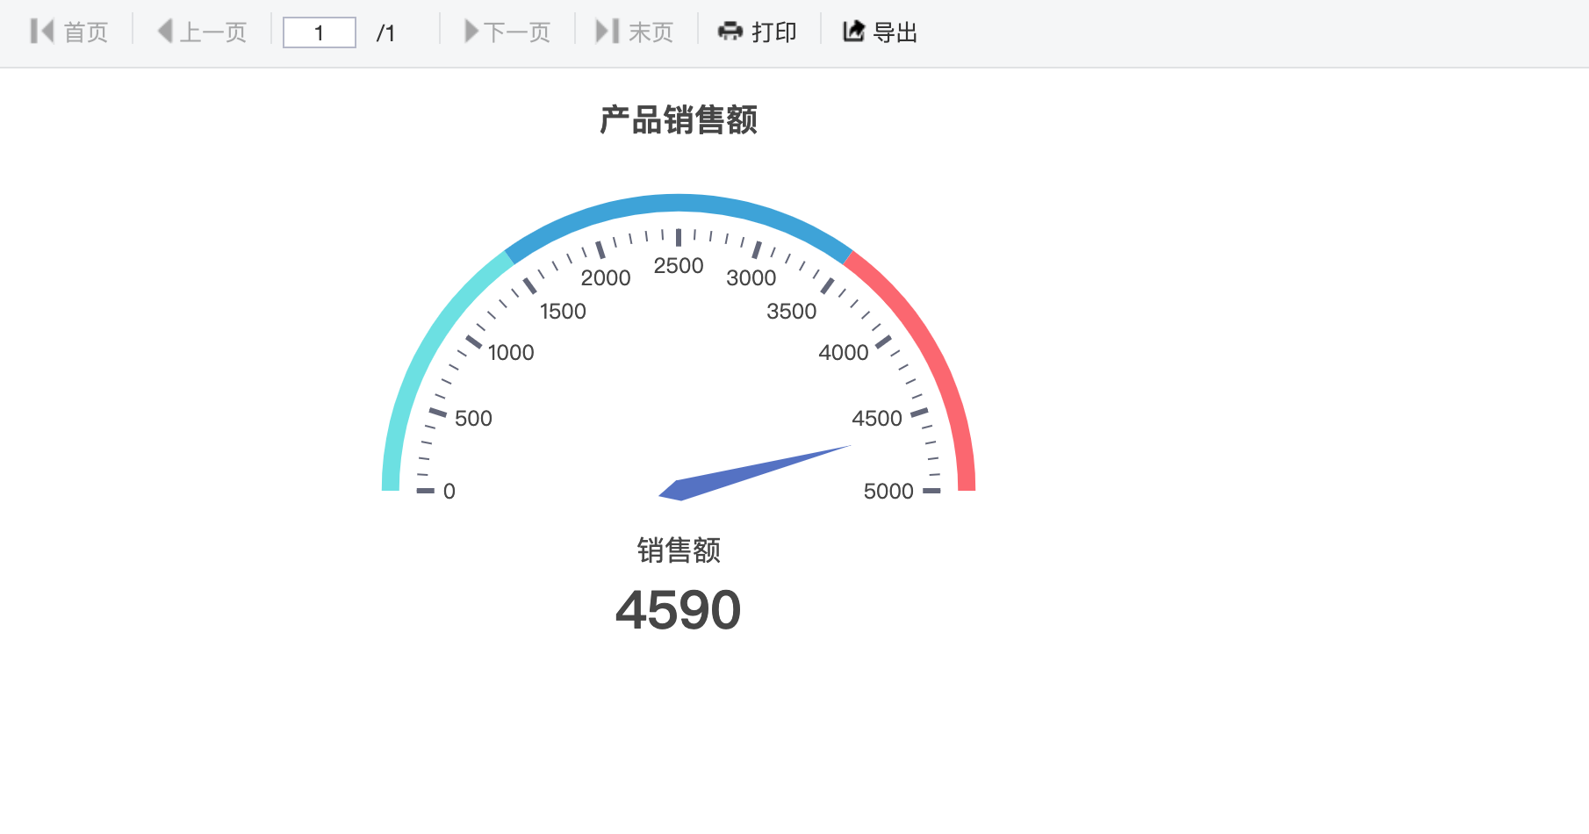Click the chart title 产品销售额
The image size is (1589, 834).
point(679,120)
